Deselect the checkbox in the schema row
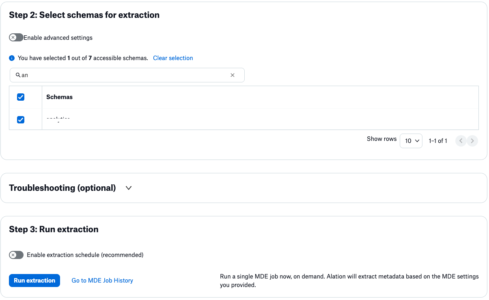 [21, 120]
